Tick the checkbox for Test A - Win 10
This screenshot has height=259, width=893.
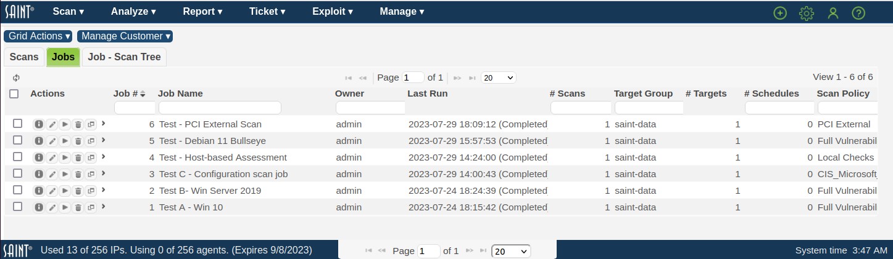tap(18, 207)
